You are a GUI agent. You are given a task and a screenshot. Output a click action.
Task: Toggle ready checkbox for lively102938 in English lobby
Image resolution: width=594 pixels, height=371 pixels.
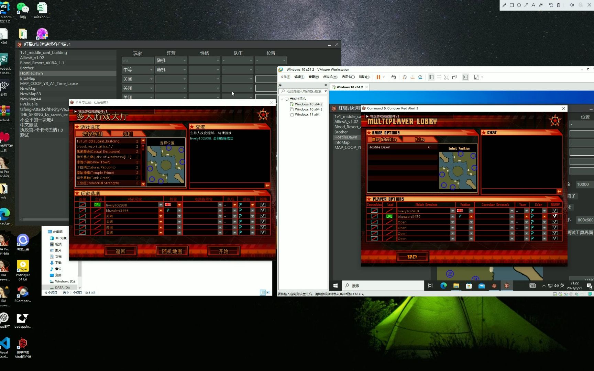pos(554,211)
